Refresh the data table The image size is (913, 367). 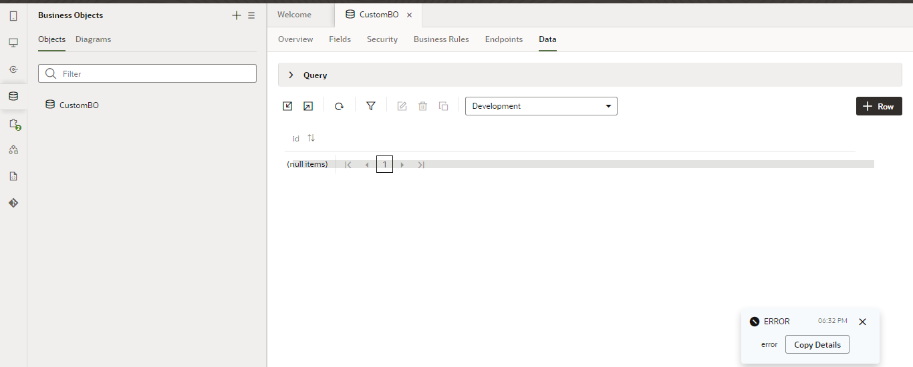pyautogui.click(x=339, y=106)
